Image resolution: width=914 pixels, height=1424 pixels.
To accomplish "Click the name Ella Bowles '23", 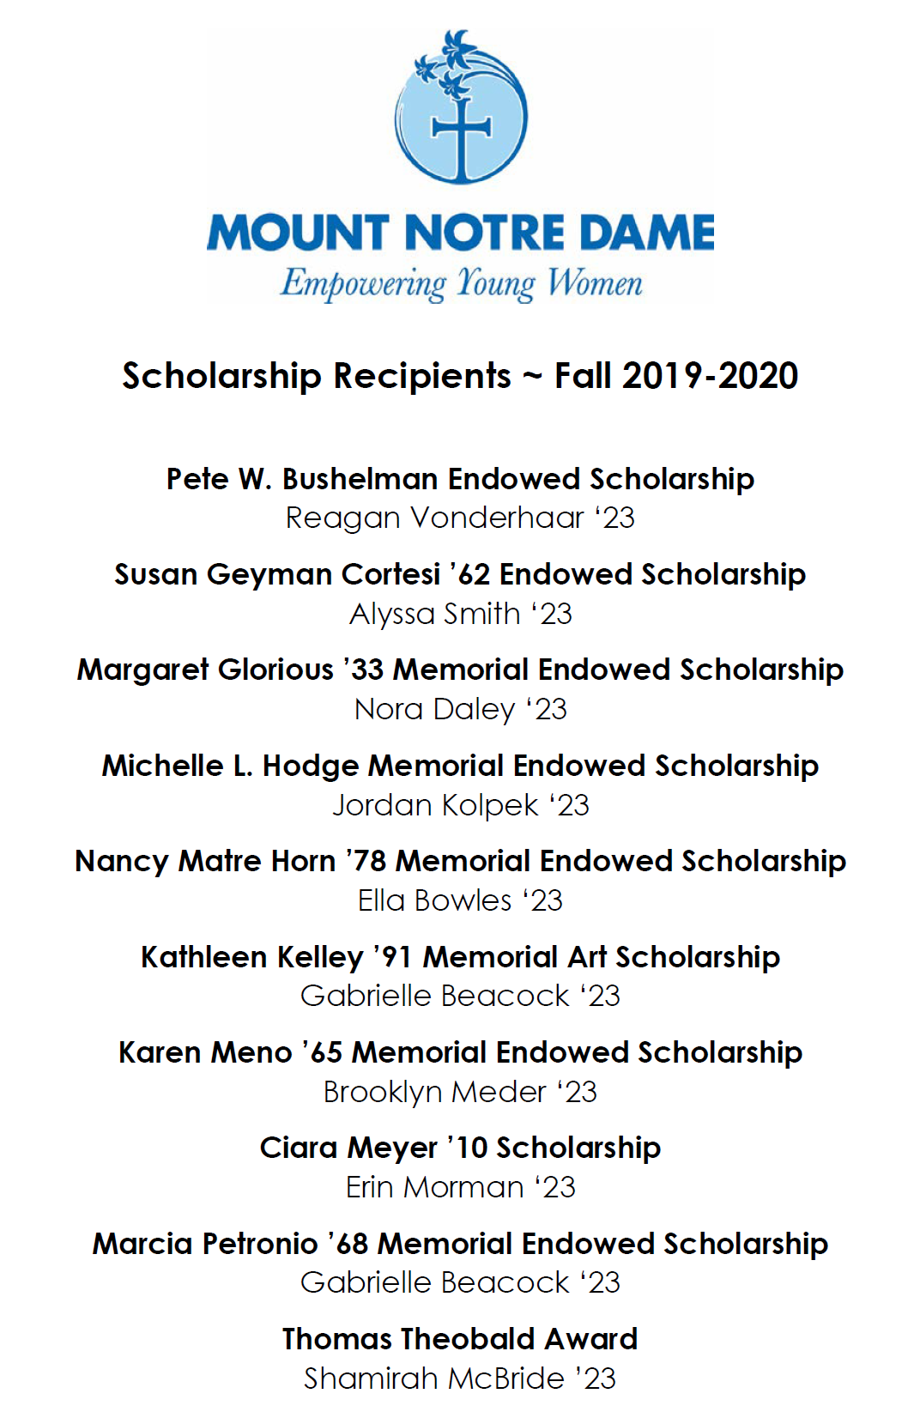I will point(460,901).
